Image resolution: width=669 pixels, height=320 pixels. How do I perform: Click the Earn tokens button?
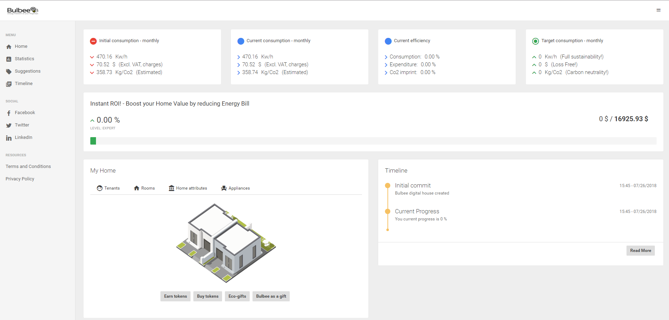coord(175,296)
